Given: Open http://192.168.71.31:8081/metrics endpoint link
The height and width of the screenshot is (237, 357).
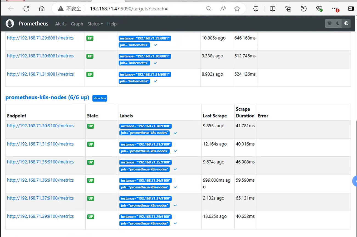Looking at the screenshot, I should [40, 74].
